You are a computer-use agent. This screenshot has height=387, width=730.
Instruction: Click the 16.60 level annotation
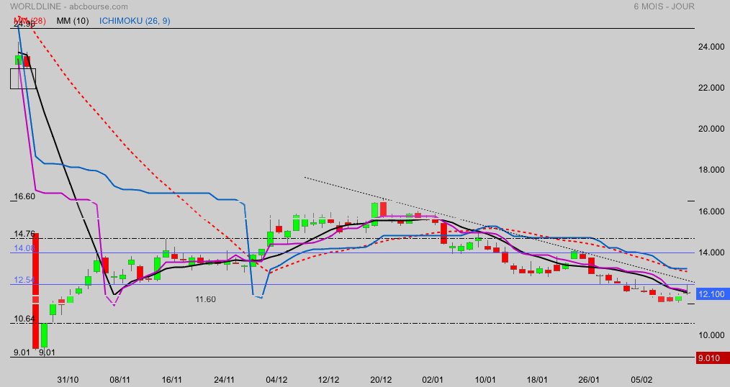point(24,197)
